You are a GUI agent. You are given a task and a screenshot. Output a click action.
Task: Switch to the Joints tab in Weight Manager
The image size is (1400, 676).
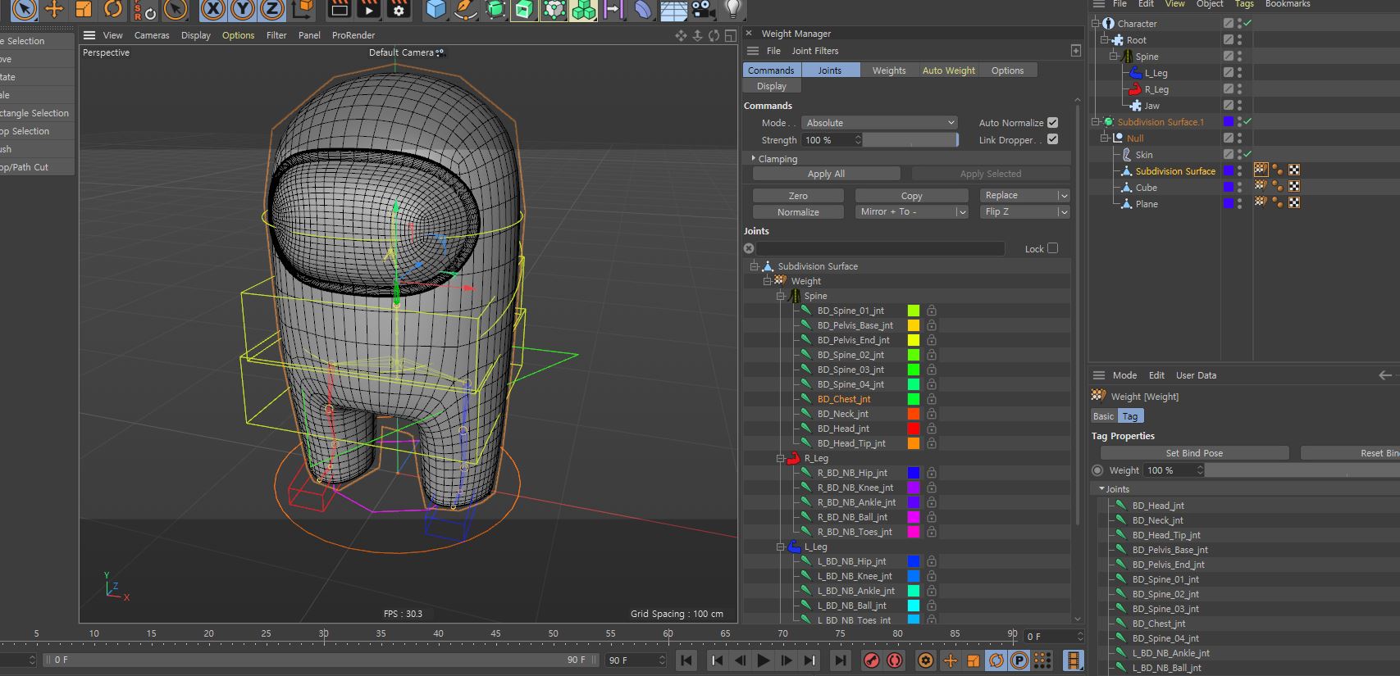click(x=829, y=70)
